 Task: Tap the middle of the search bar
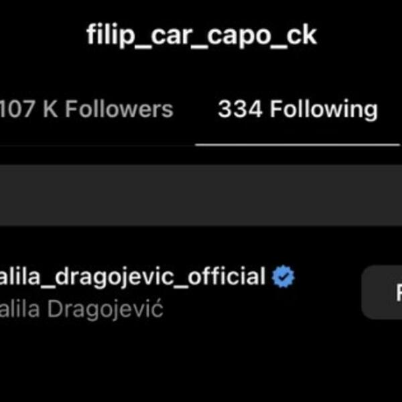(201, 195)
